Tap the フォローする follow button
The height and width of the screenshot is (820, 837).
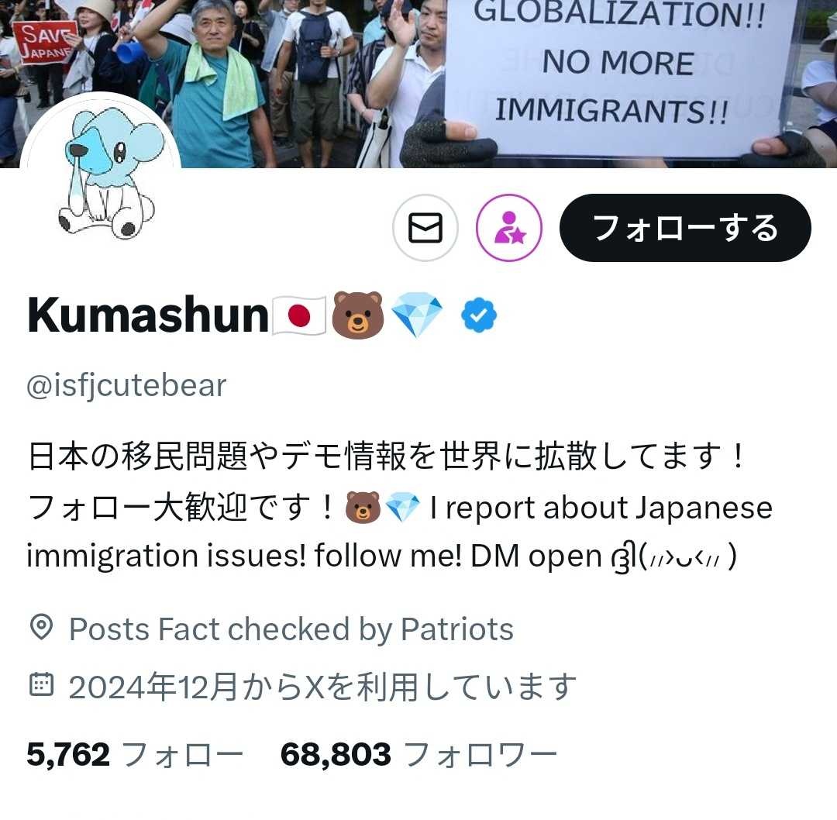pyautogui.click(x=685, y=228)
